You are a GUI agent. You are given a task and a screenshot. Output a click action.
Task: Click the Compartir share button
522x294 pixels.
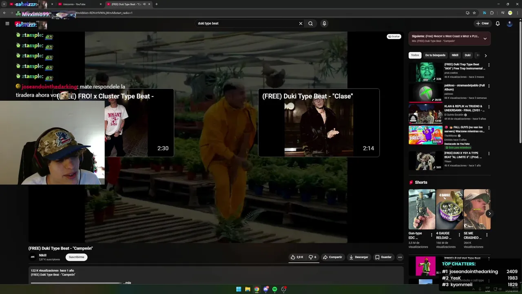[332, 257]
